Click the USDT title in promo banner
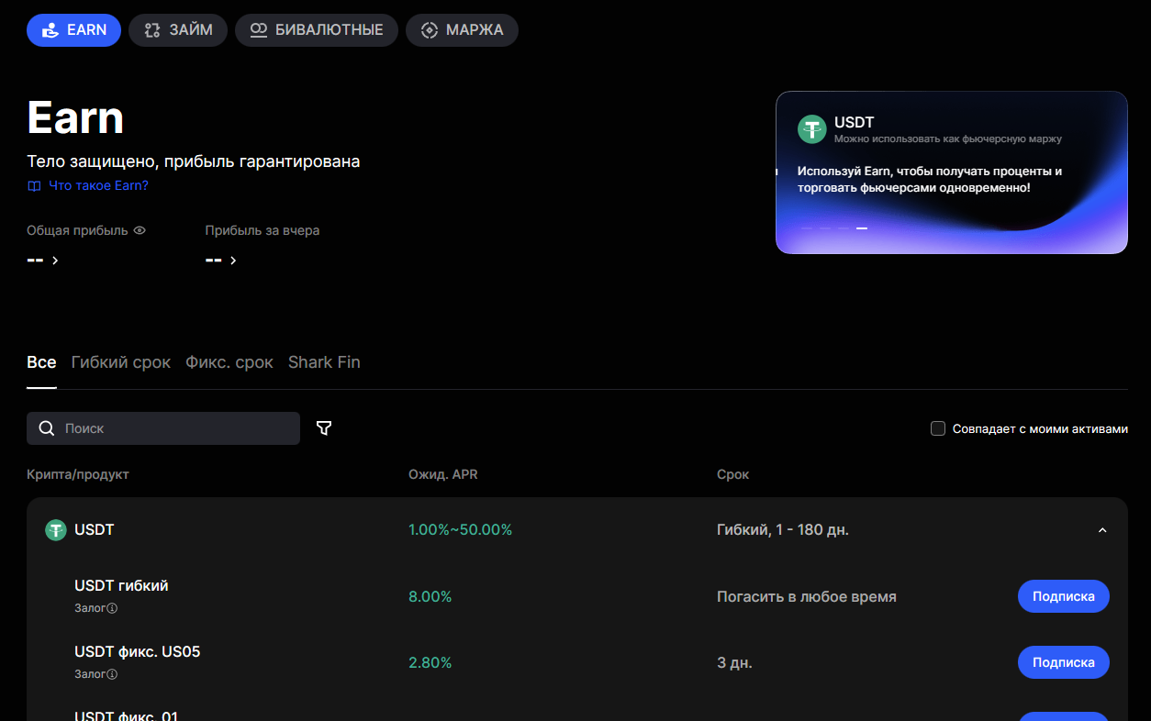This screenshot has height=721, width=1151. pyautogui.click(x=855, y=123)
